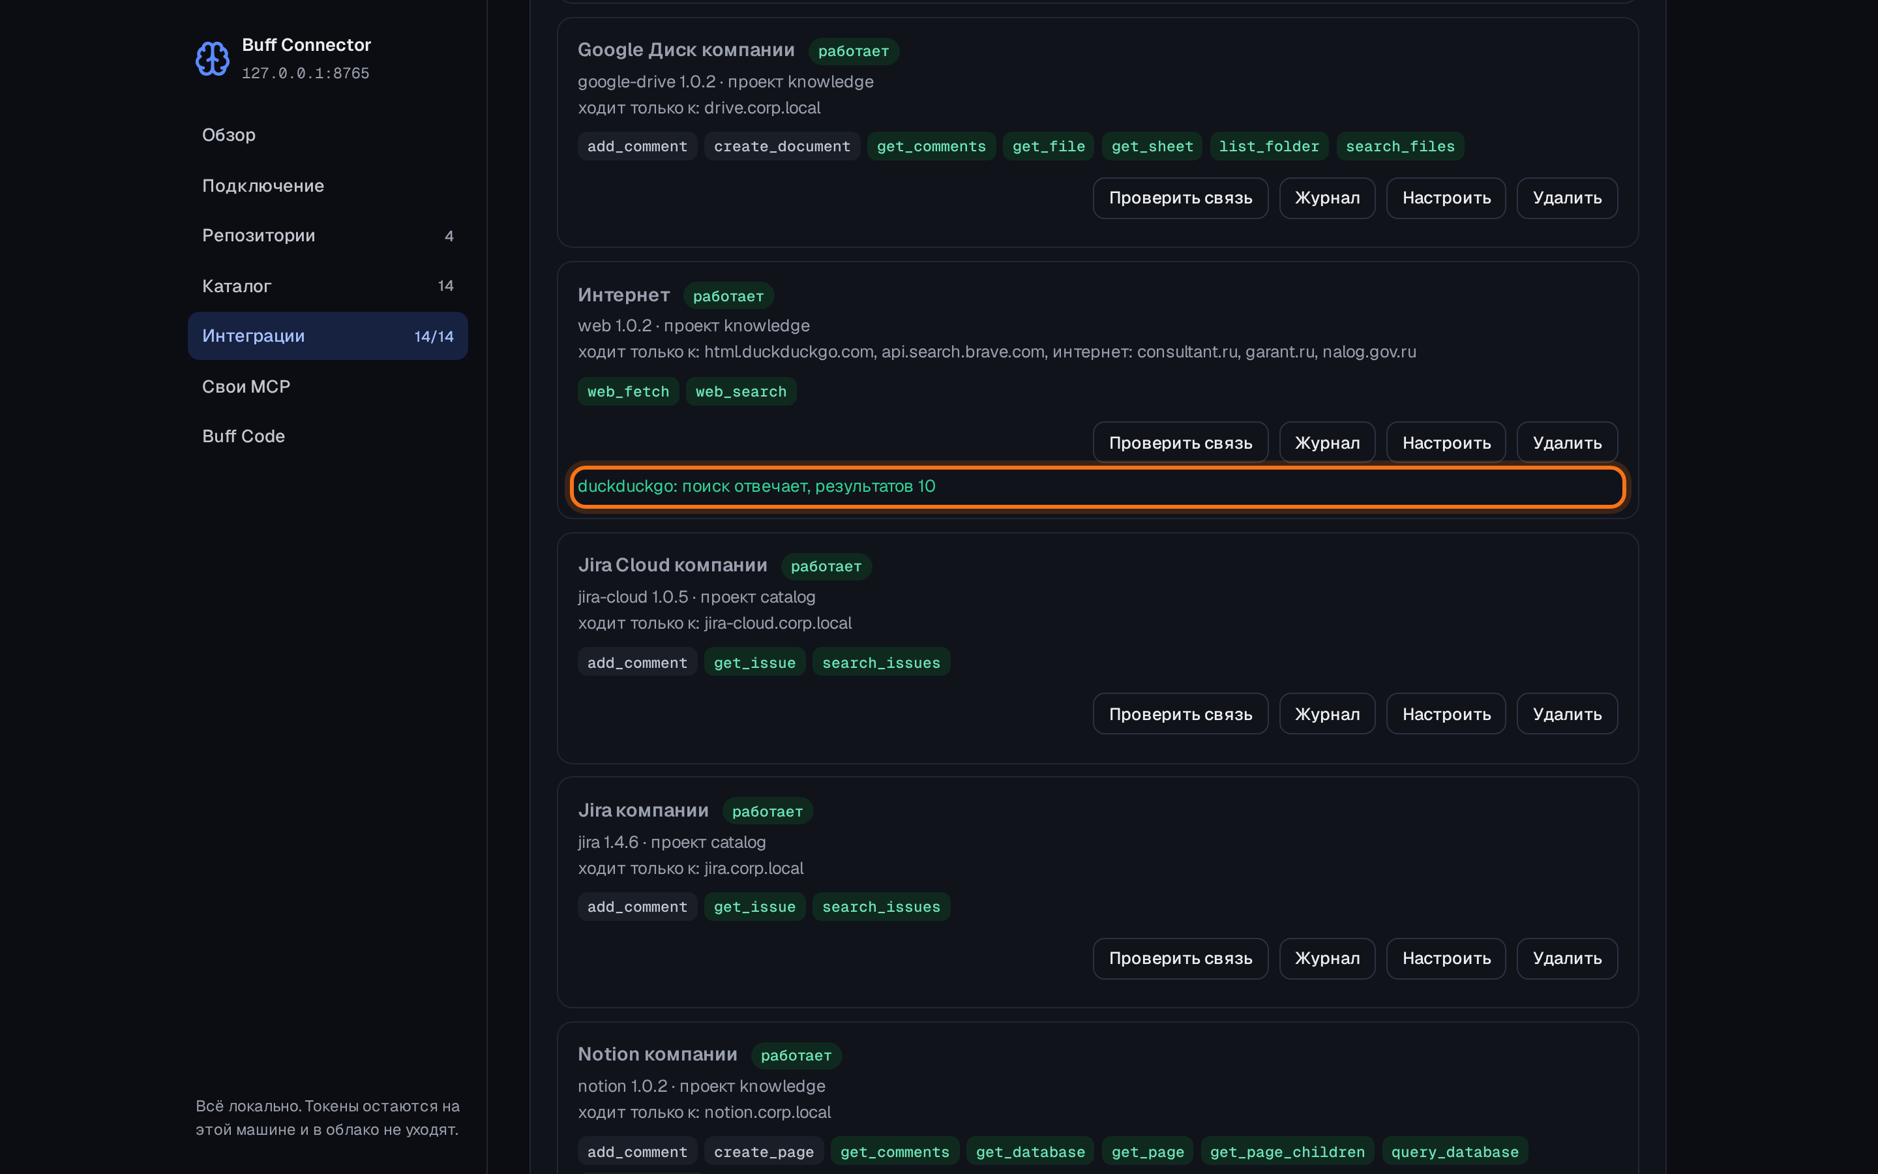Click the web_search tool tag
The height and width of the screenshot is (1174, 1878).
[740, 391]
